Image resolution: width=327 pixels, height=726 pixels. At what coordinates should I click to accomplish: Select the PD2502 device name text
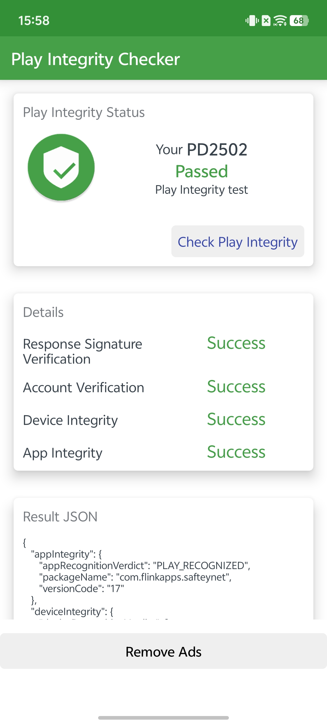click(217, 149)
